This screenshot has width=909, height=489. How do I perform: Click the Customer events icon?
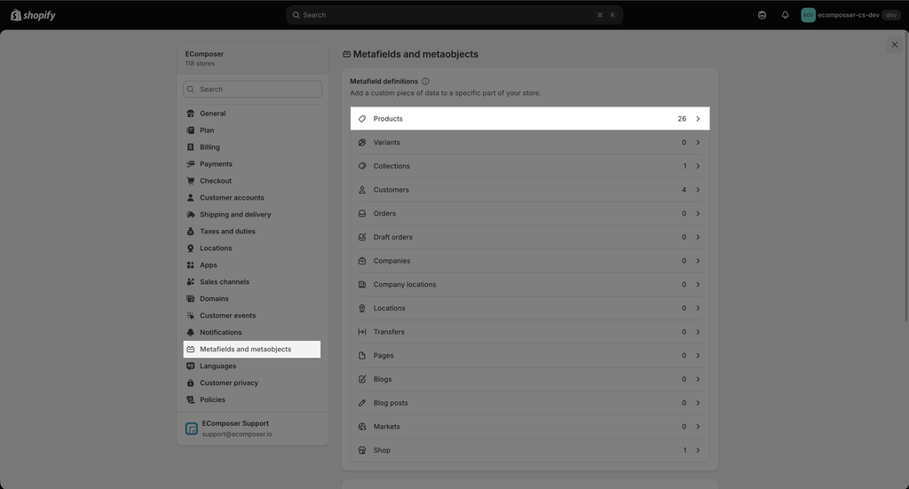[190, 315]
